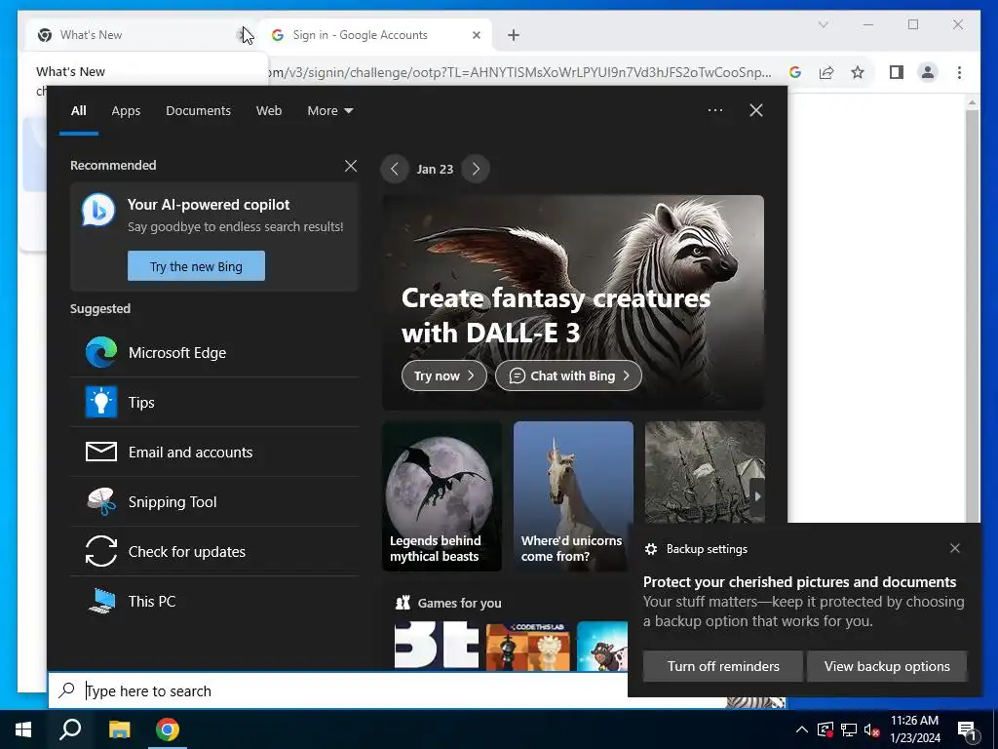The width and height of the screenshot is (998, 749).
Task: Open Create fantasy creatures DALL-E 3 banner
Action: click(x=573, y=302)
